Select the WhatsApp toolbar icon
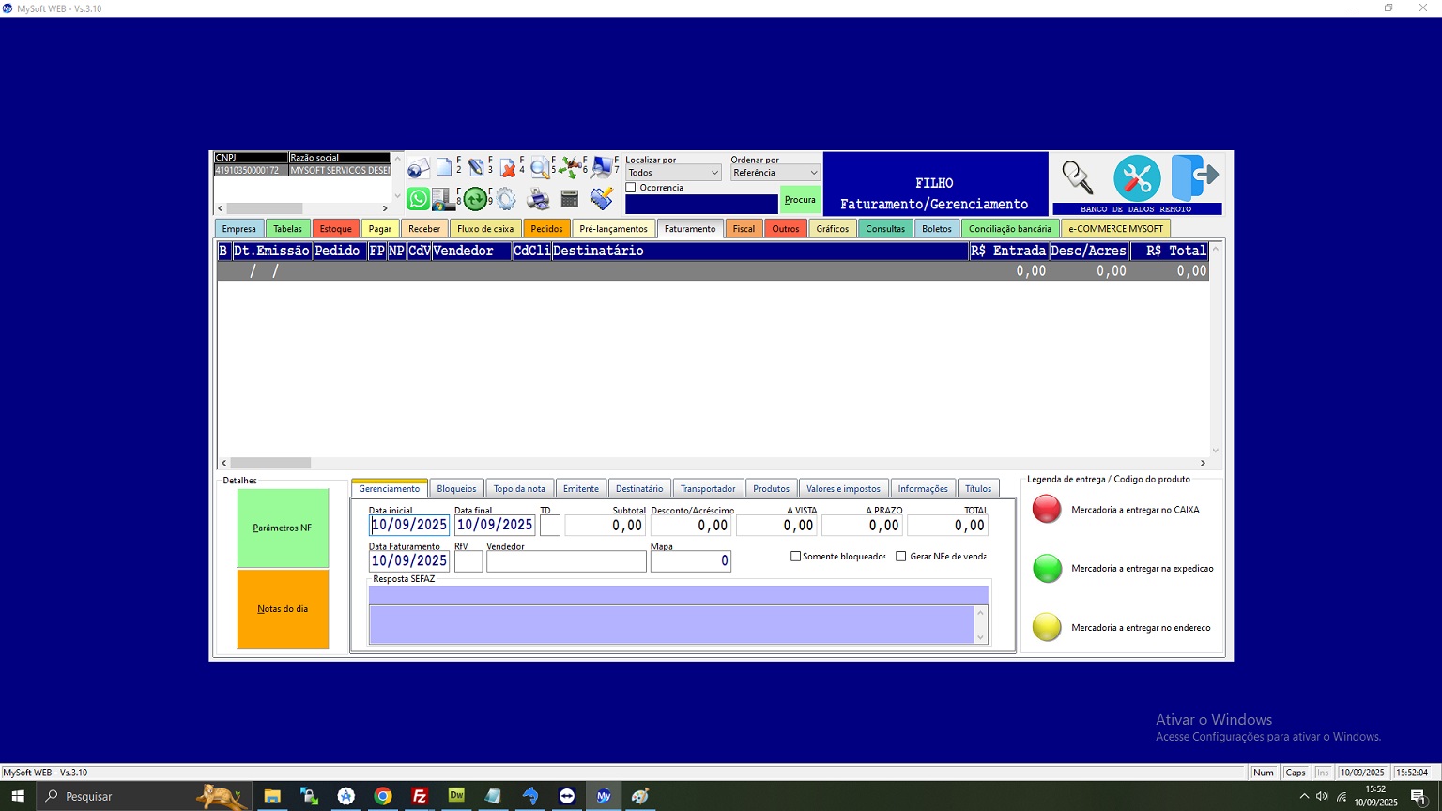Screen dimensions: 1442x811 [x=418, y=197]
